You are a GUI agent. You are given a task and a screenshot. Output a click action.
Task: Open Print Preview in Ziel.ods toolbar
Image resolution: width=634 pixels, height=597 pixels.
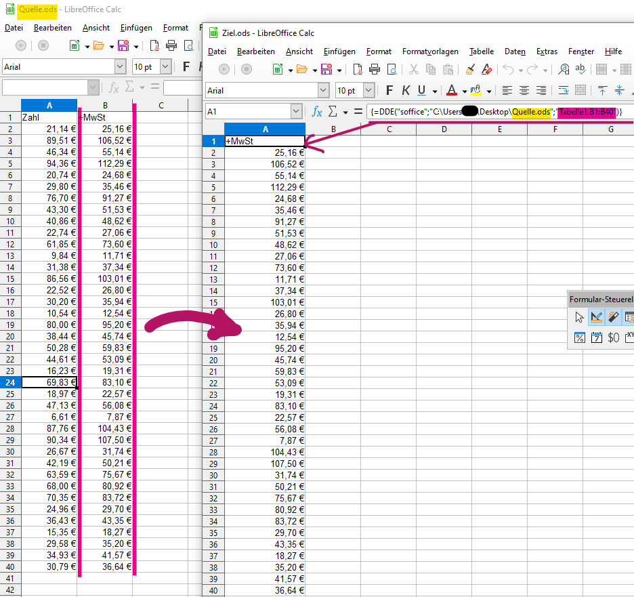[392, 70]
